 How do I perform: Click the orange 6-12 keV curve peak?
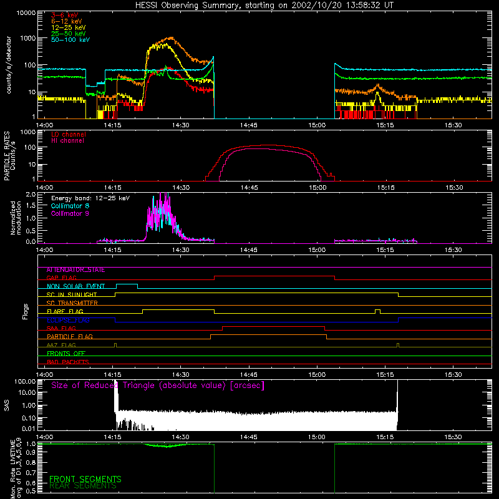[x=171, y=38]
